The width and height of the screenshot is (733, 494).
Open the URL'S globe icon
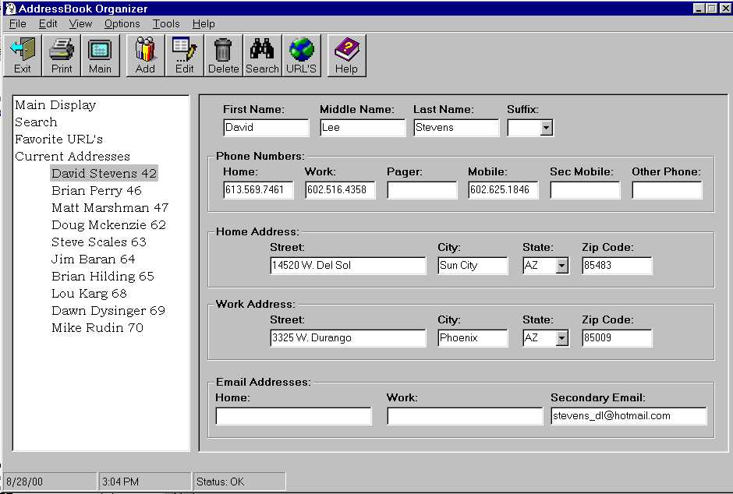301,55
